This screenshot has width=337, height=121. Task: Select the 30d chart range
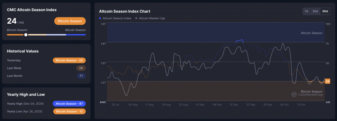(315, 11)
